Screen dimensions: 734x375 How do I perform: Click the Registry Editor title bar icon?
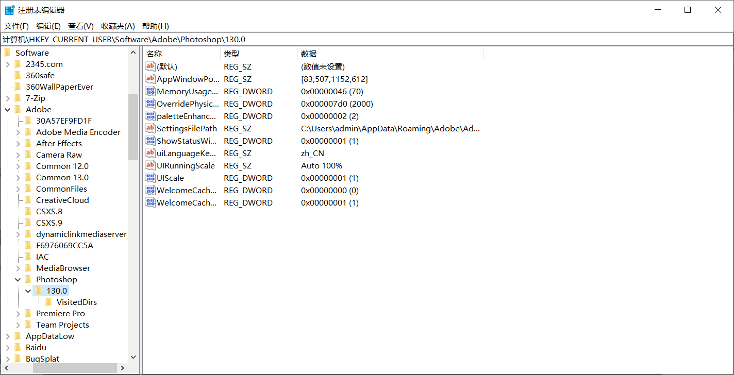10,10
